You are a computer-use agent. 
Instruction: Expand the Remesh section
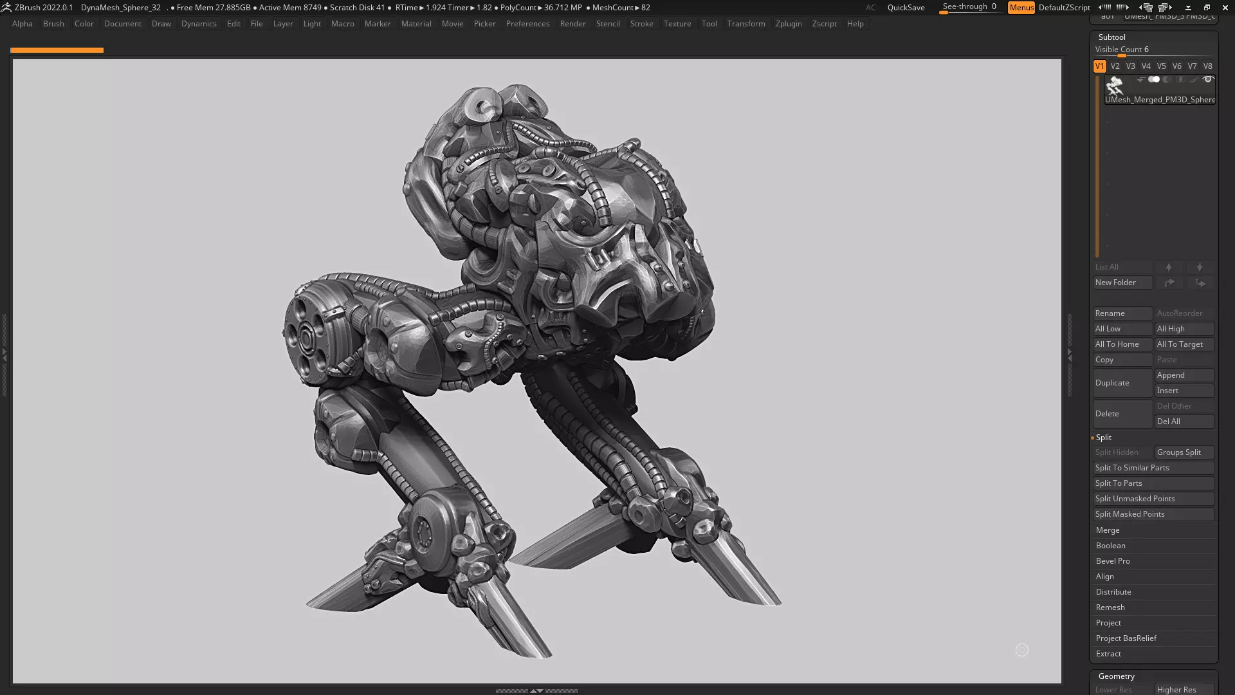tap(1110, 607)
